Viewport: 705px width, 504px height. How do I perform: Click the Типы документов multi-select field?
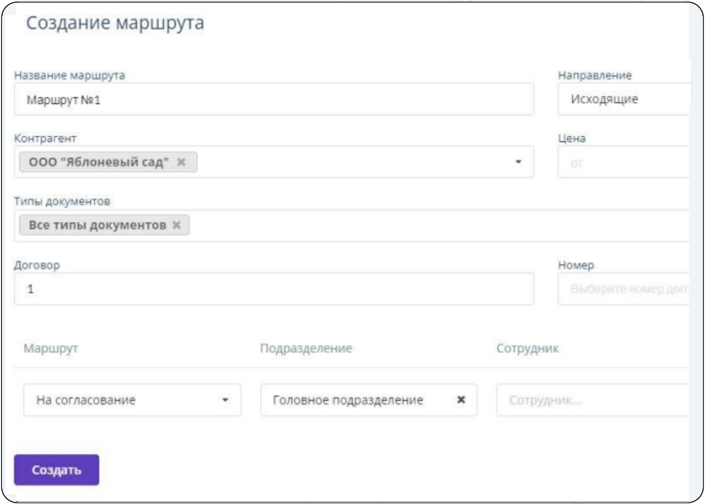[352, 225]
